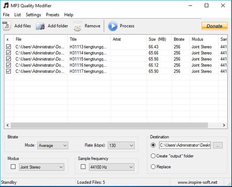
Task: Select the custom destination path radio button
Action: pos(153,145)
